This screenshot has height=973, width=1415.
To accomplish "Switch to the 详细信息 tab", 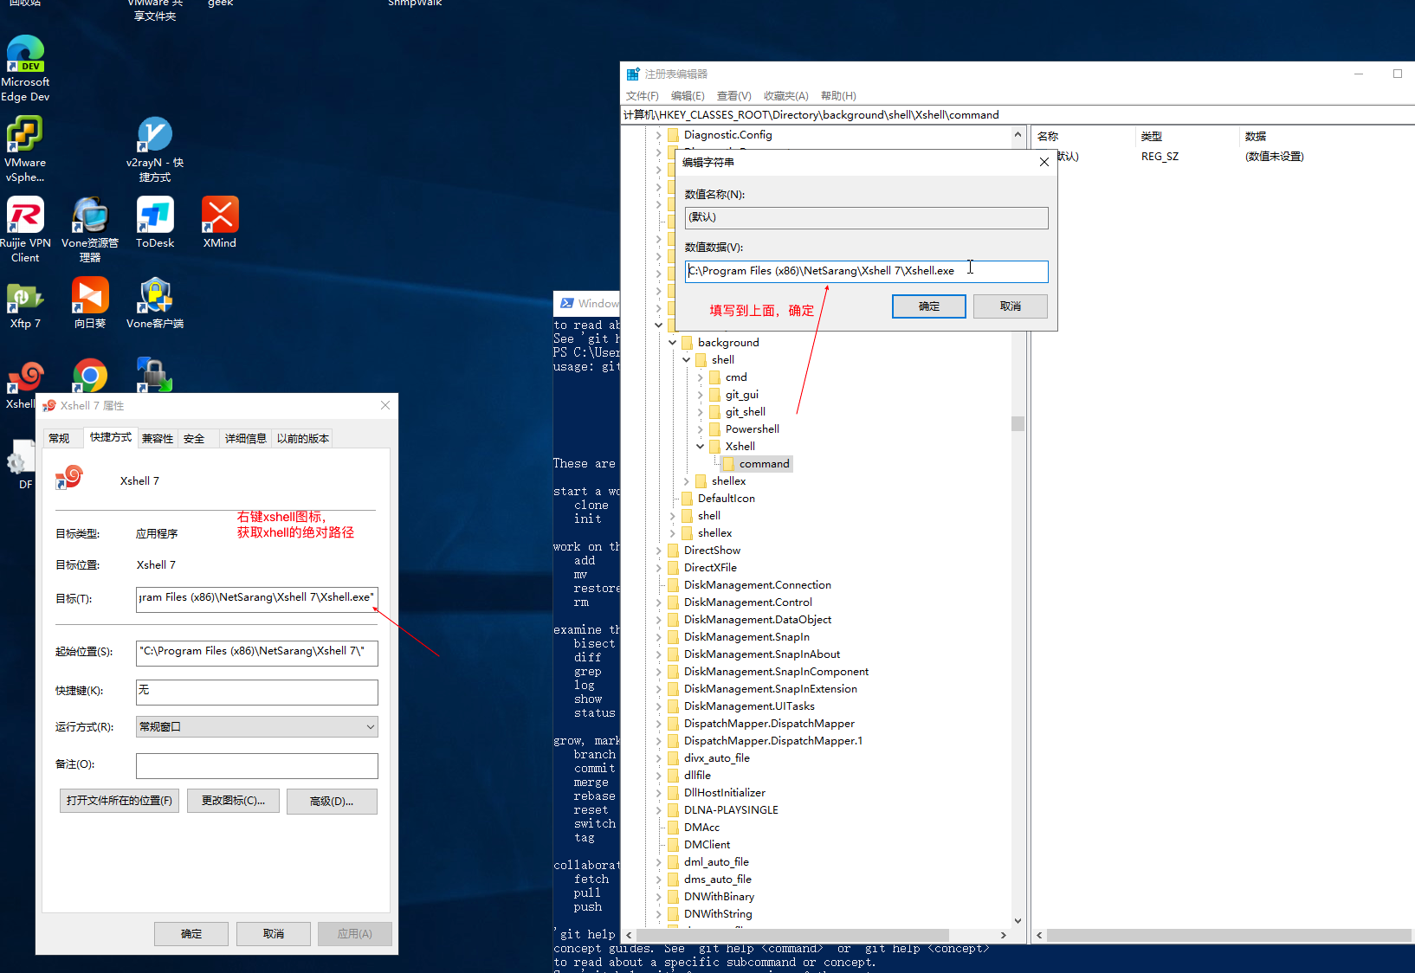I will point(246,439).
